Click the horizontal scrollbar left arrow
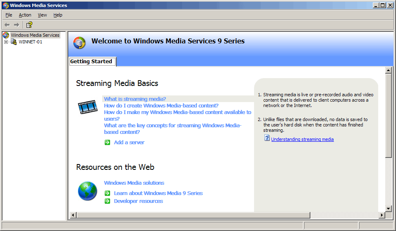 (x=73, y=215)
